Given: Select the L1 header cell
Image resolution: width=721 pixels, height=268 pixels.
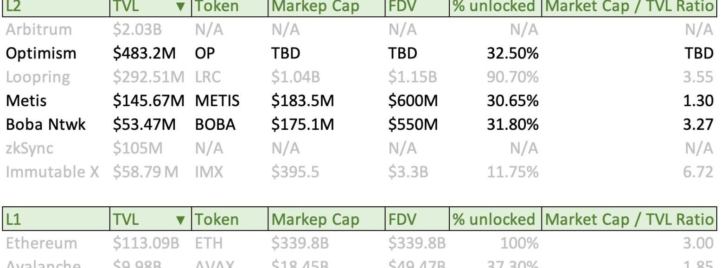Looking at the screenshot, I should pos(56,219).
